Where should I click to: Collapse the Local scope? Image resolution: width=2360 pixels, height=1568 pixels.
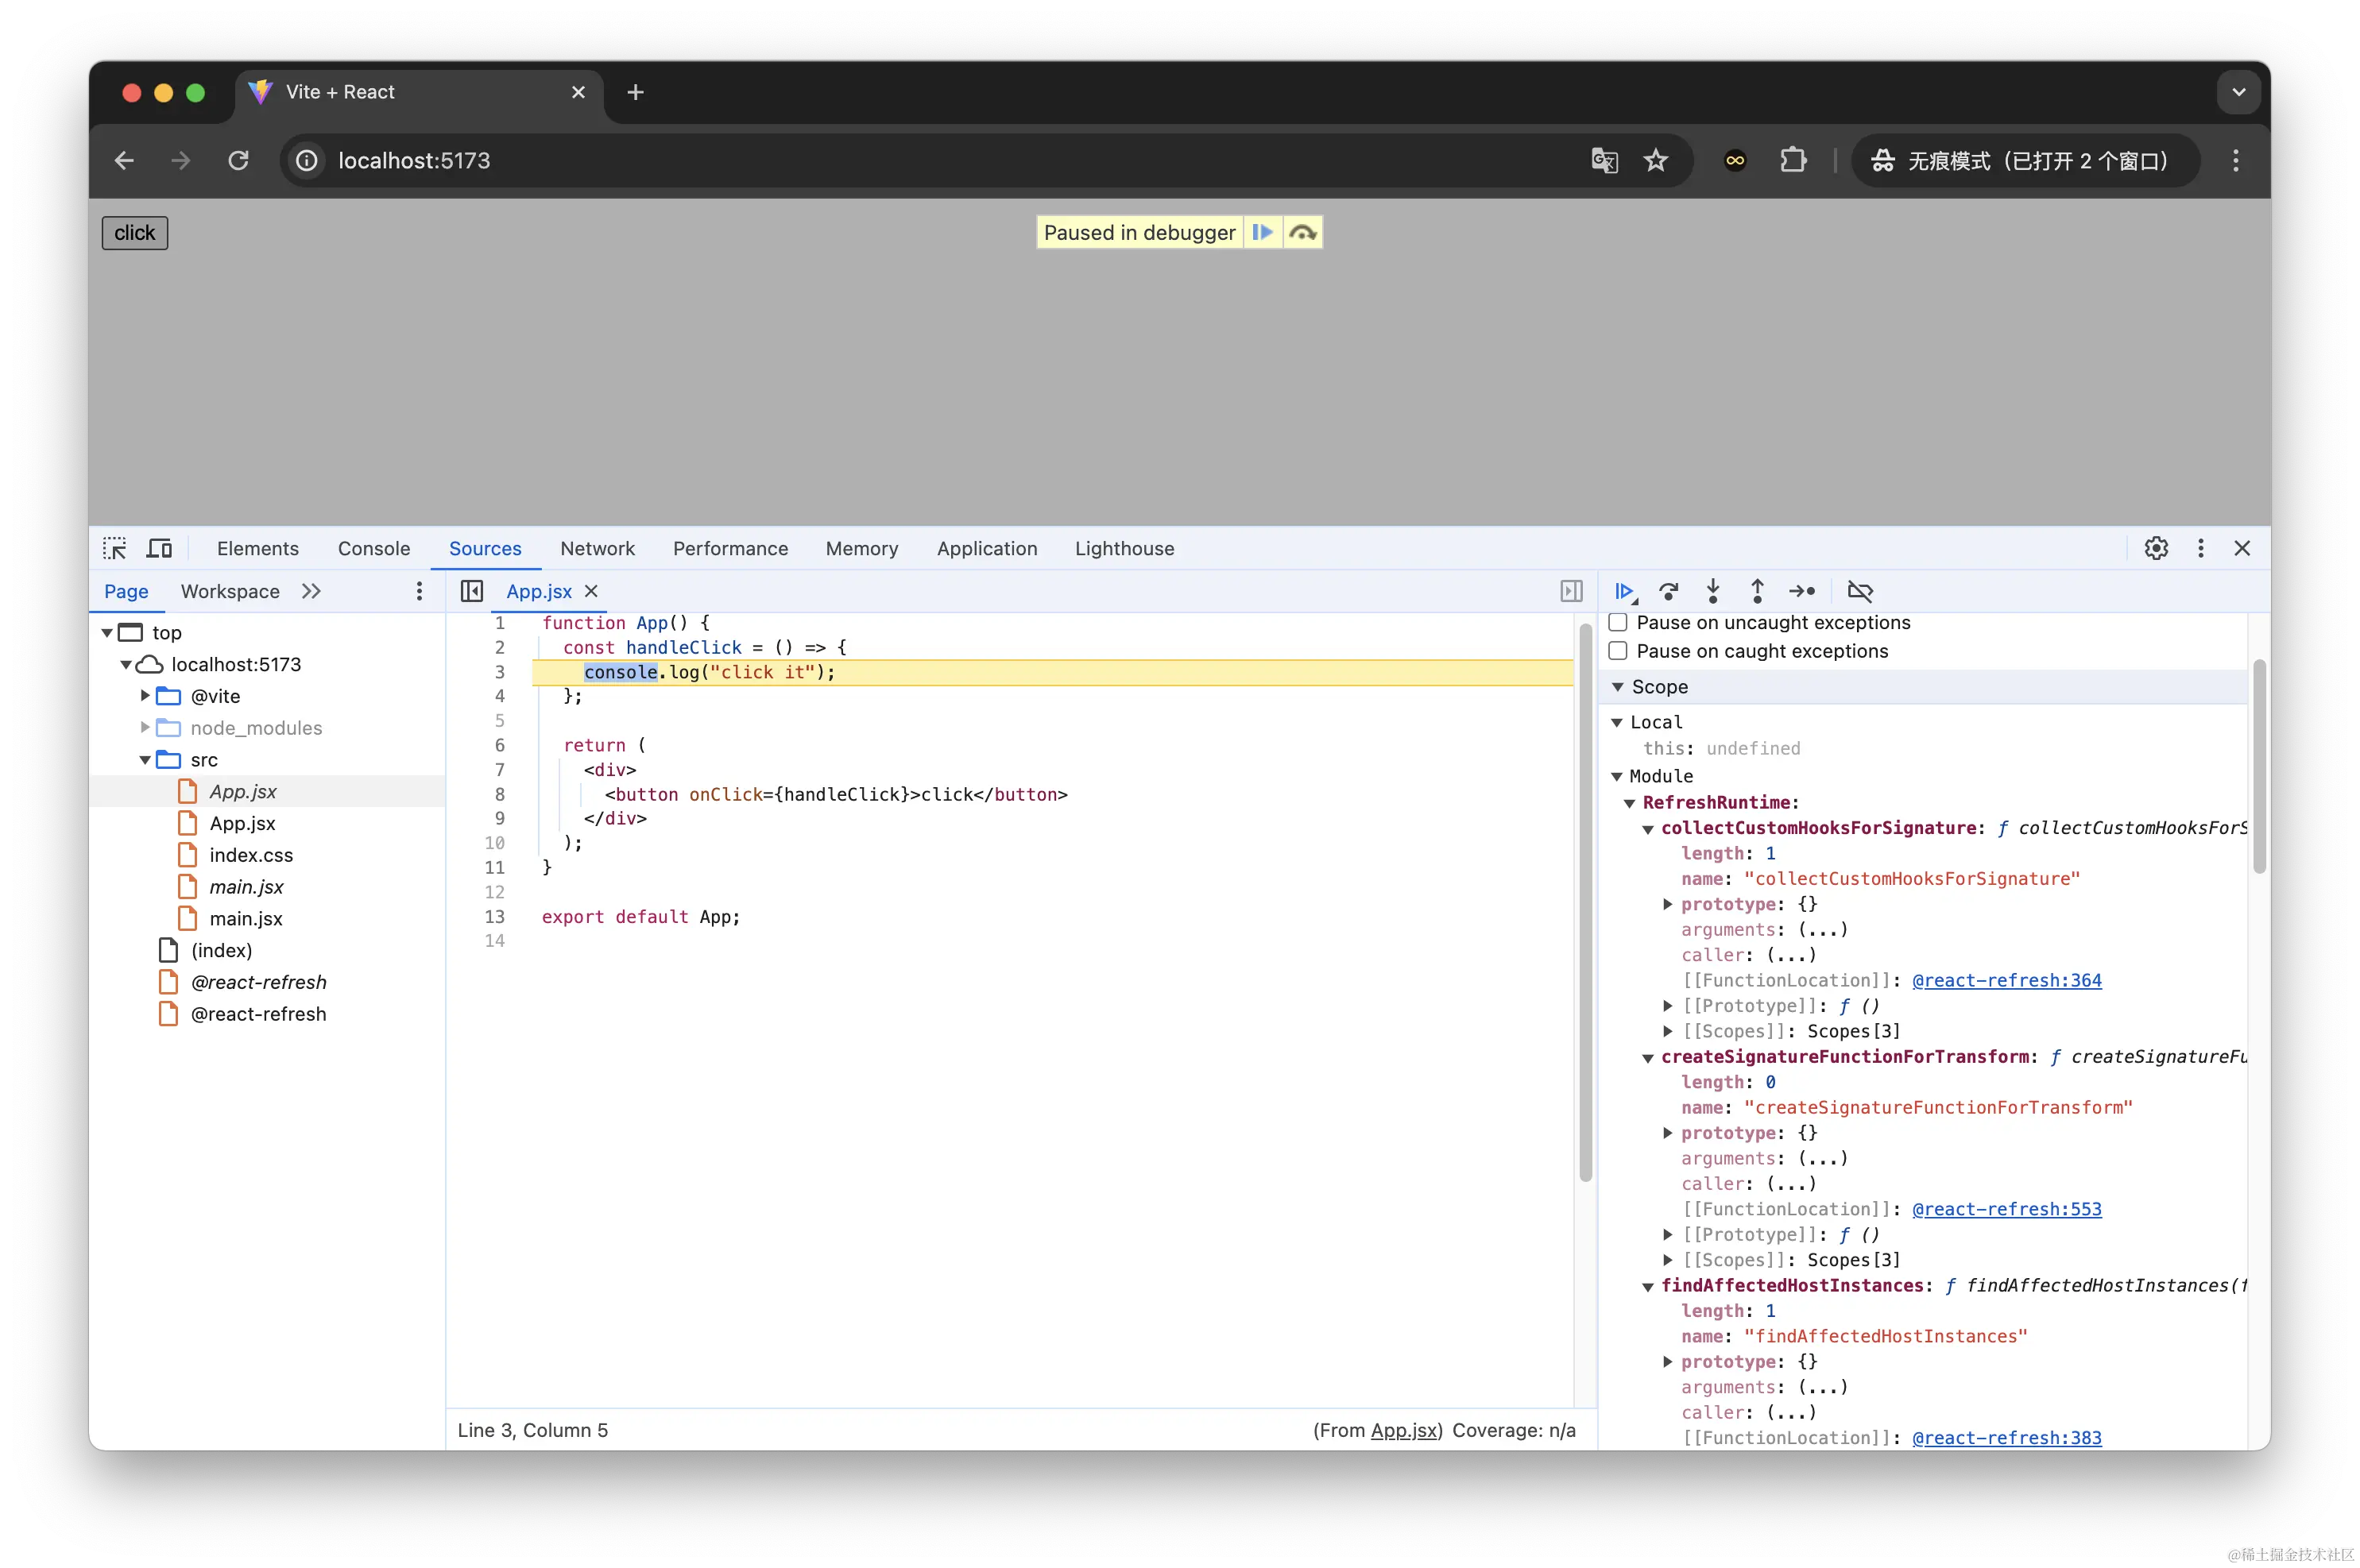click(x=1617, y=722)
